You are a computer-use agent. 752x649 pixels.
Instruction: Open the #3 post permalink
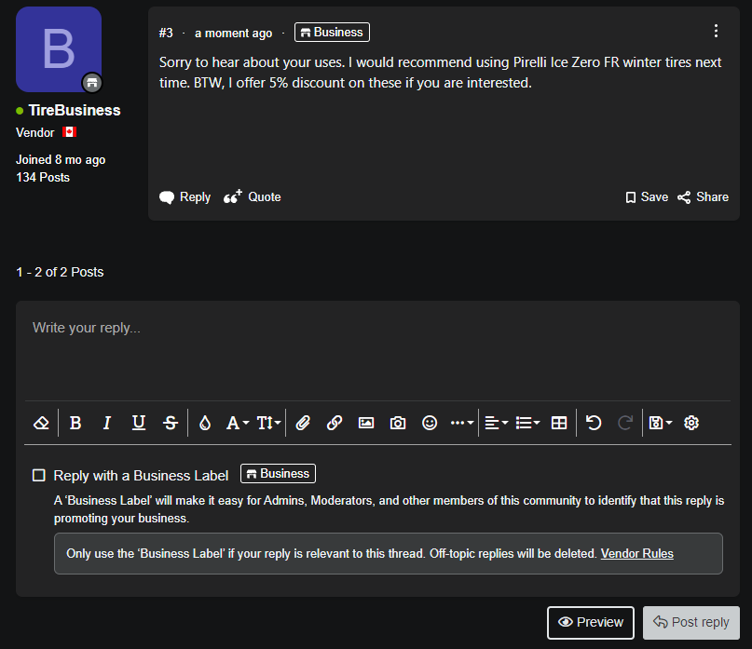pos(166,33)
